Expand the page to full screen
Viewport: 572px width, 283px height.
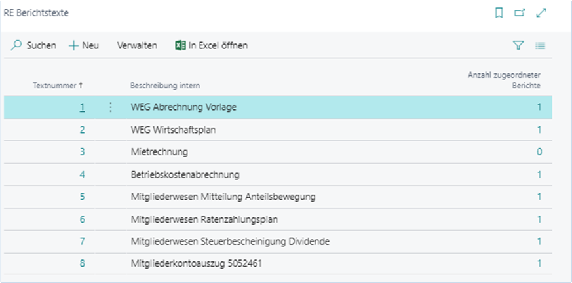541,13
